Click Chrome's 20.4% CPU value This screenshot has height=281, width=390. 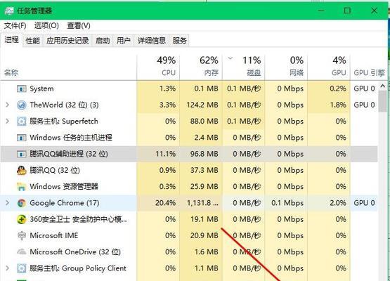point(165,203)
